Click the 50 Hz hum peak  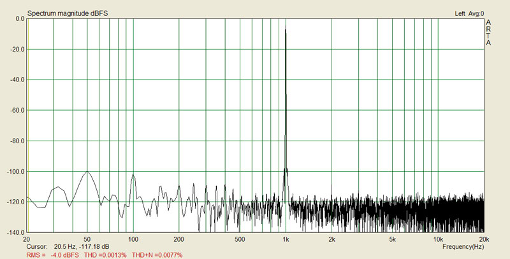[x=87, y=171]
